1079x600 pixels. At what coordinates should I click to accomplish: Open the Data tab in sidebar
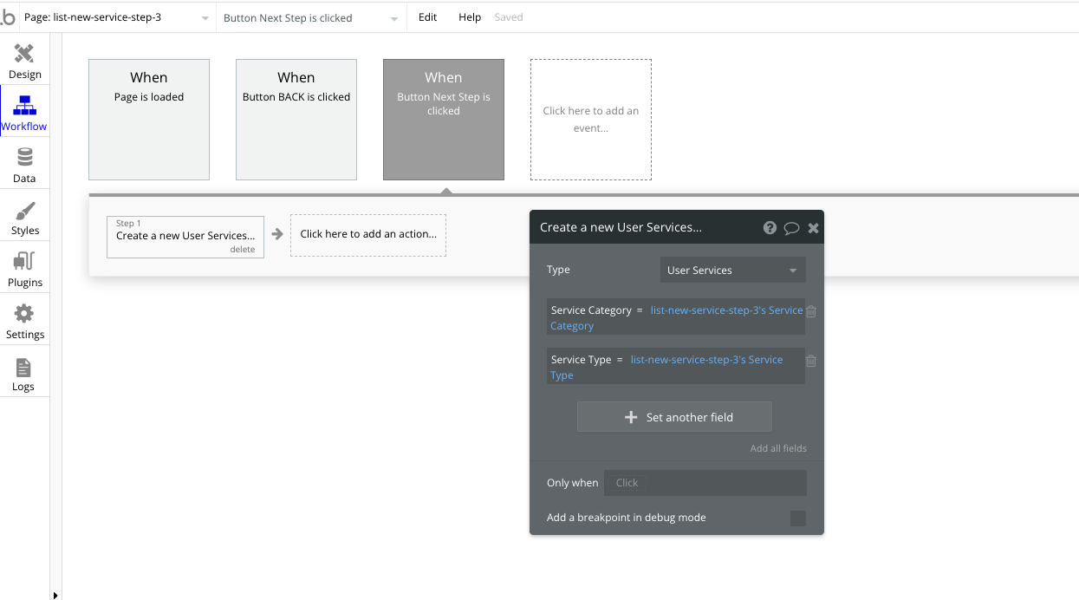[24, 164]
